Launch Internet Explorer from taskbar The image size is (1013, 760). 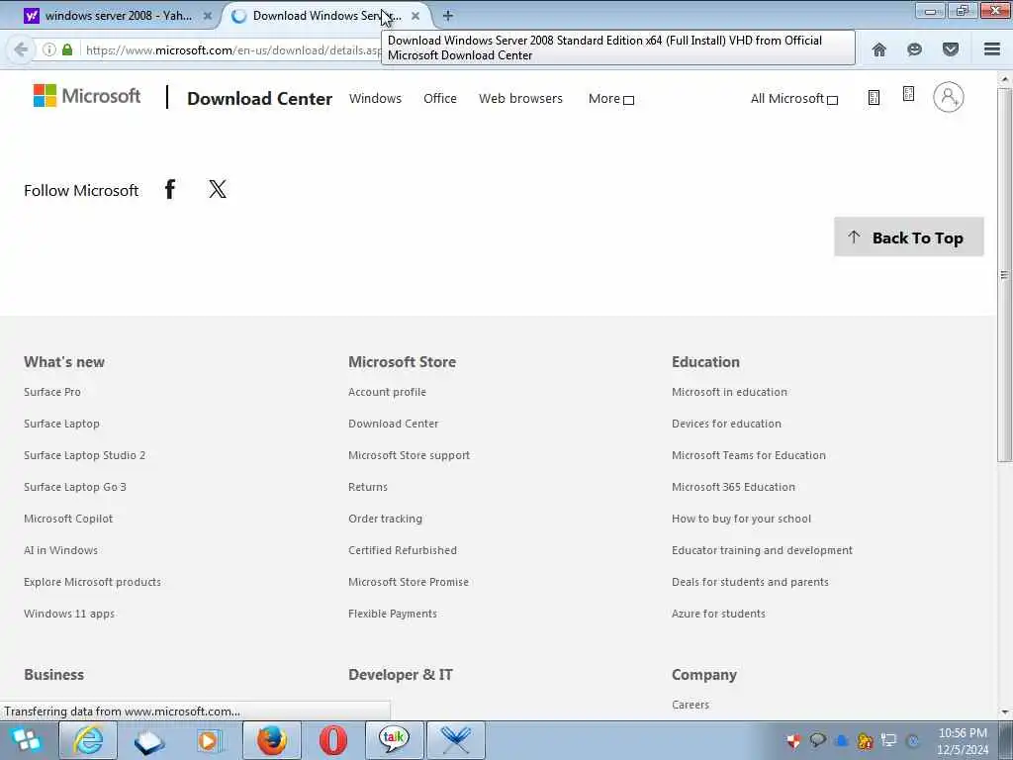tap(88, 740)
